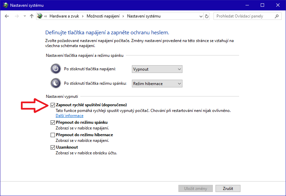This screenshot has height=196, width=286.
Task: Enable Přepnout do režimu hibernace checkbox
Action: tap(53, 135)
